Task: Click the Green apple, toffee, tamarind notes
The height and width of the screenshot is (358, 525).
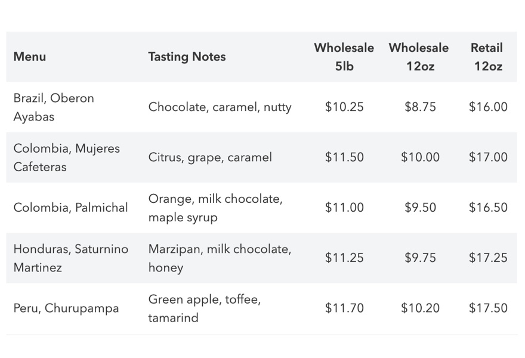Action: point(204,308)
